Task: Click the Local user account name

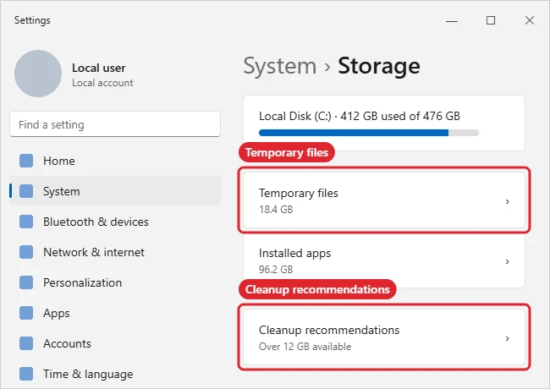Action: tap(98, 68)
